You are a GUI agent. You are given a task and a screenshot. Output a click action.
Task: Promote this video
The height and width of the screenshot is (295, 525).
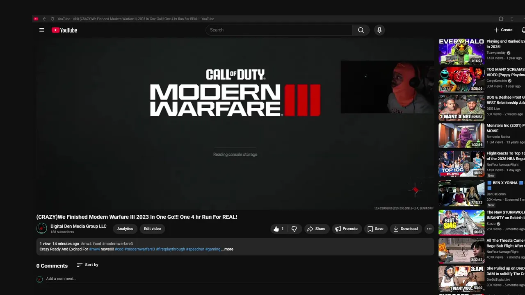(346, 229)
